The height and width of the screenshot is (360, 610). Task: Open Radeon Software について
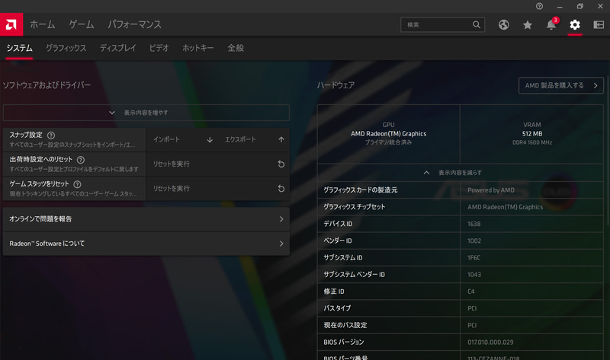pos(146,244)
